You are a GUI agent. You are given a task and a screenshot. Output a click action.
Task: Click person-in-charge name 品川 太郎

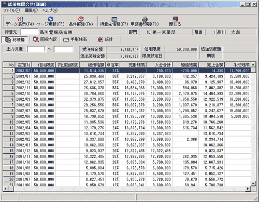point(236,32)
